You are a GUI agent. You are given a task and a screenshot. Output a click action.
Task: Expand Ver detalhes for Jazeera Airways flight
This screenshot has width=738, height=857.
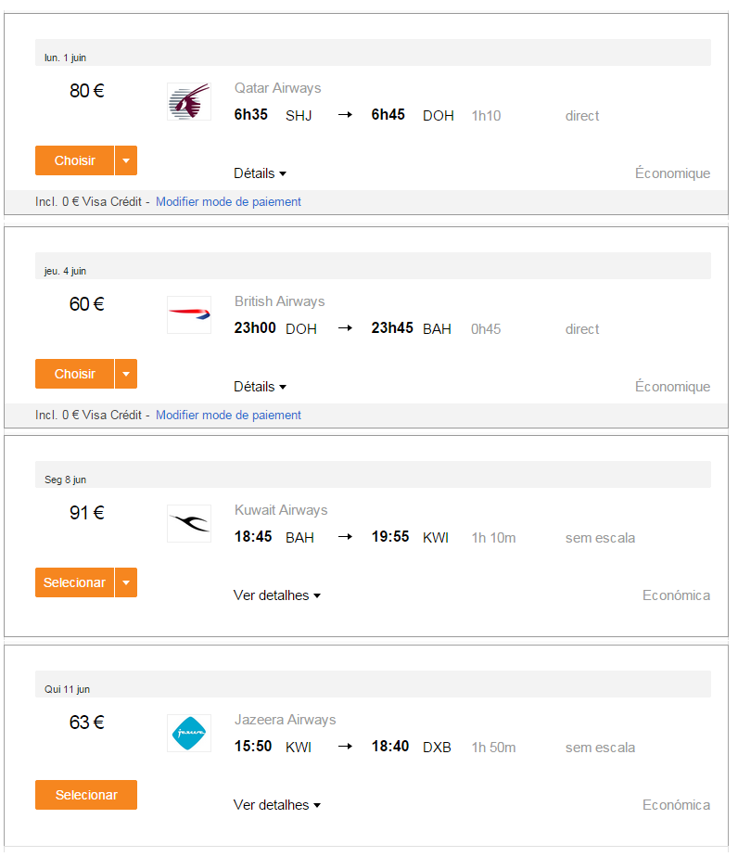pos(277,804)
